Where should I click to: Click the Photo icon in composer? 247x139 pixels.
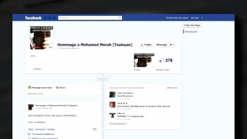[57, 87]
